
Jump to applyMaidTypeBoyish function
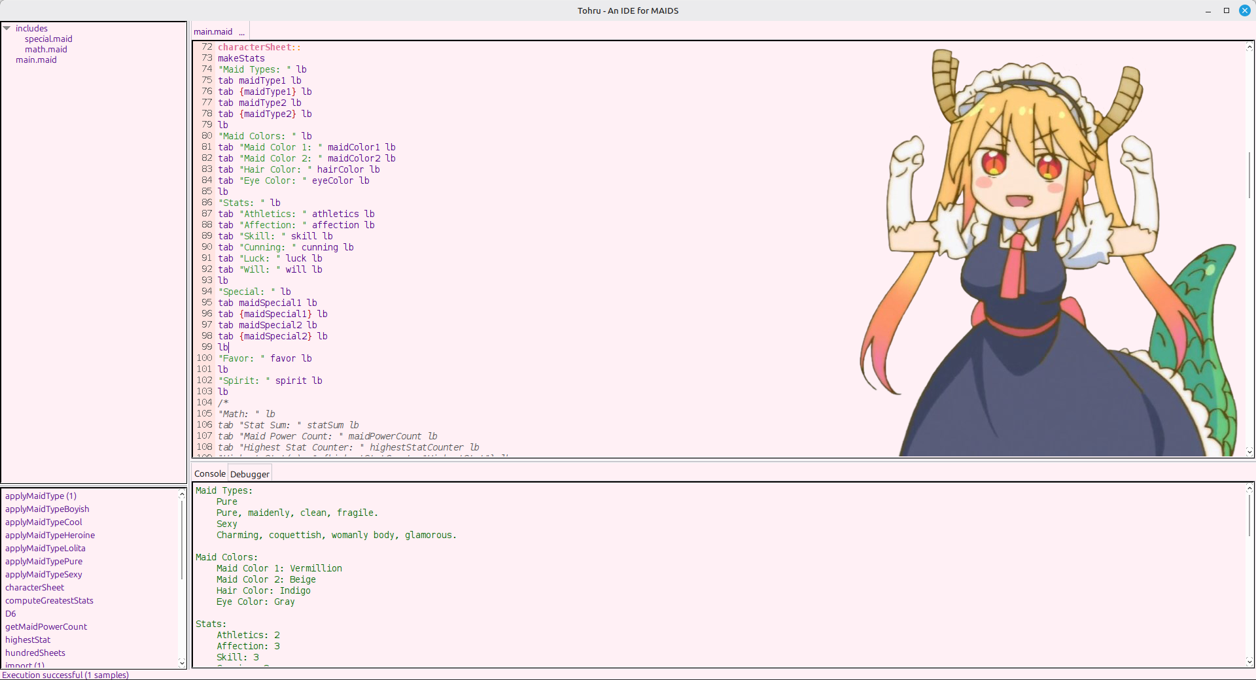tap(47, 509)
